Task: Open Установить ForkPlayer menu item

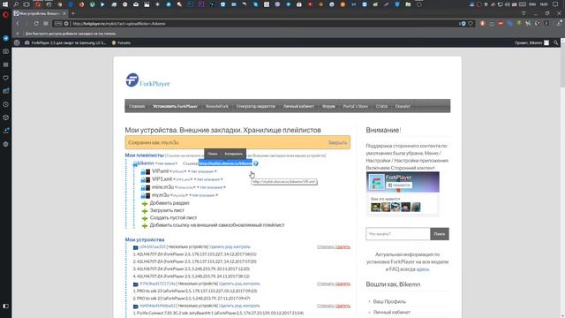Action: (x=175, y=106)
